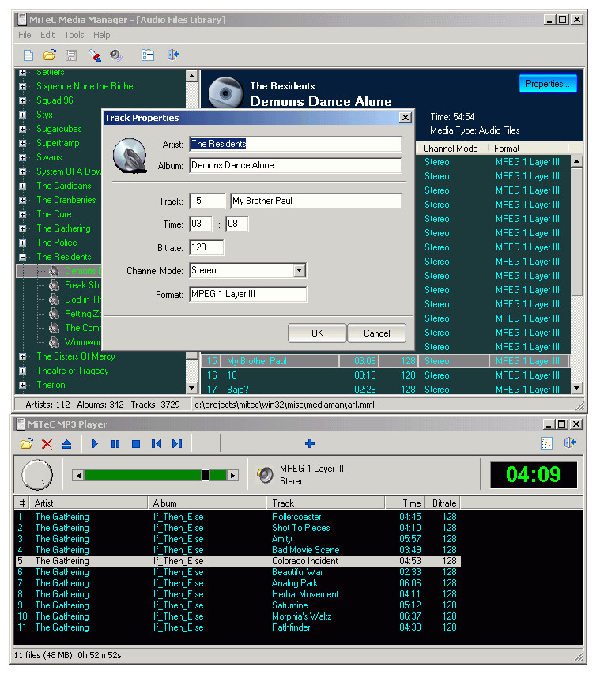This screenshot has height=678, width=600.
Task: Expand the Squad 96 artist node
Action: tap(22, 100)
